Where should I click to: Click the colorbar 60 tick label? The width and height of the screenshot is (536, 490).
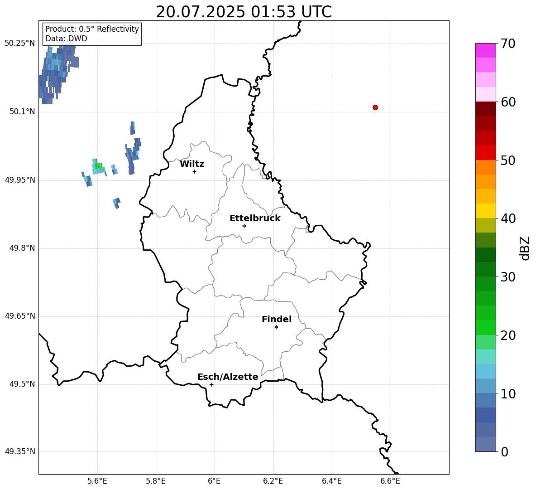pos(508,102)
